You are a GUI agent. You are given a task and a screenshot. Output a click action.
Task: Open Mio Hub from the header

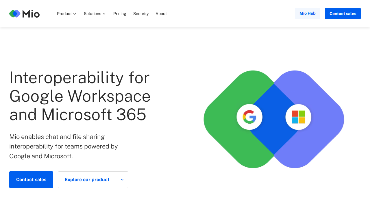tap(307, 14)
